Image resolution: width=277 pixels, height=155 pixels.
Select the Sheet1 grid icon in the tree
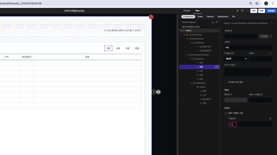click(198, 87)
